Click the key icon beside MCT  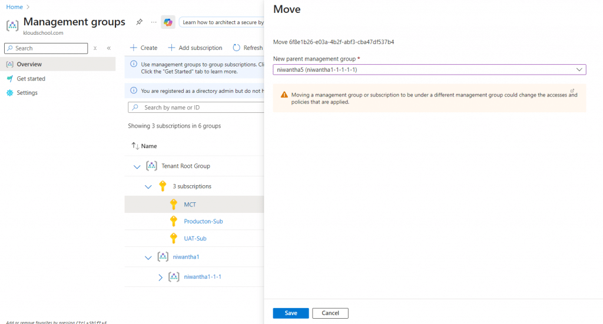coord(174,205)
